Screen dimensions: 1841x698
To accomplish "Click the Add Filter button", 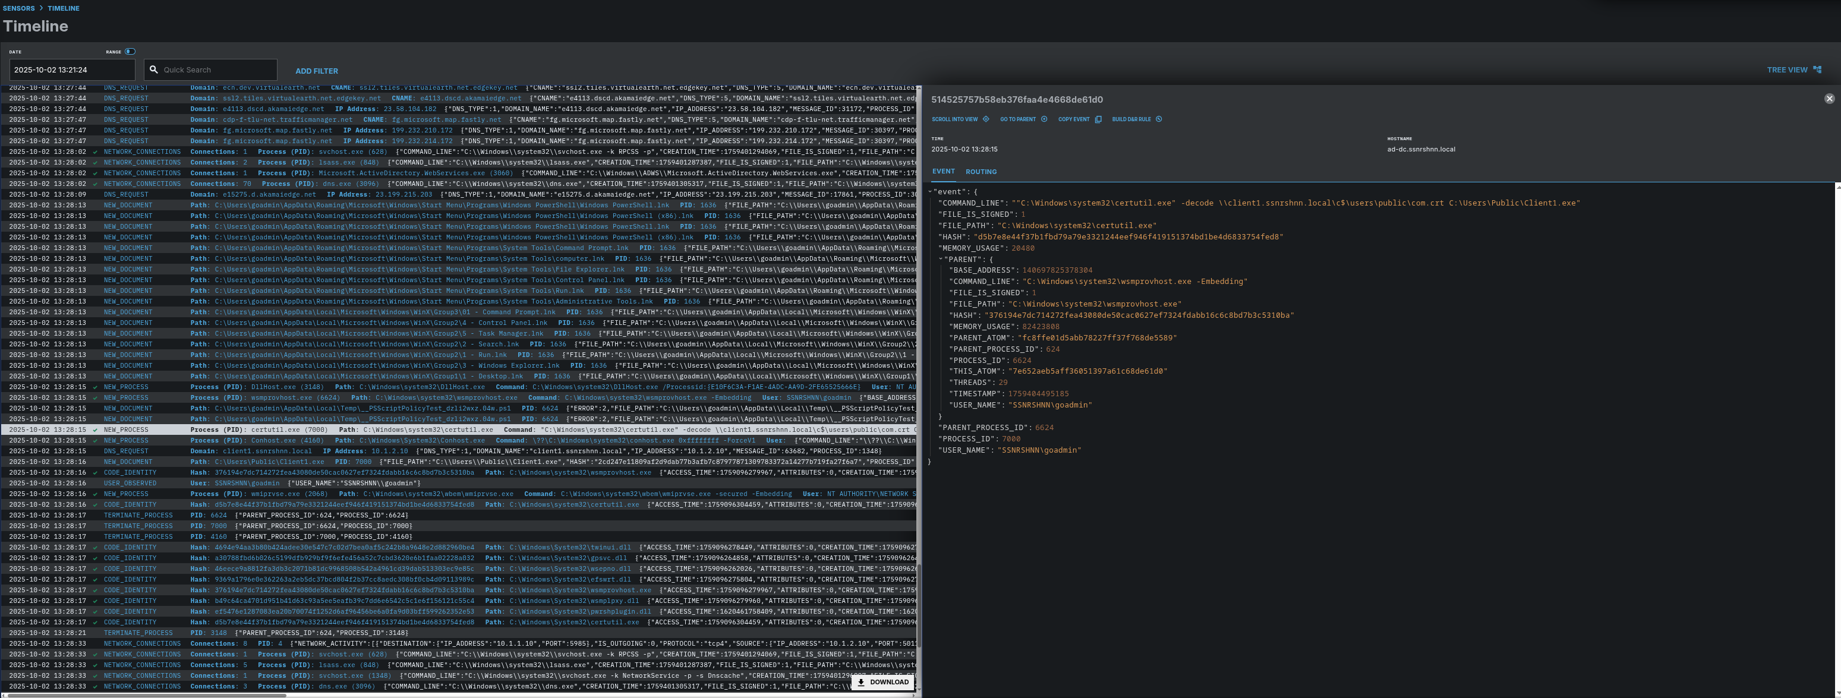I will click(x=317, y=71).
